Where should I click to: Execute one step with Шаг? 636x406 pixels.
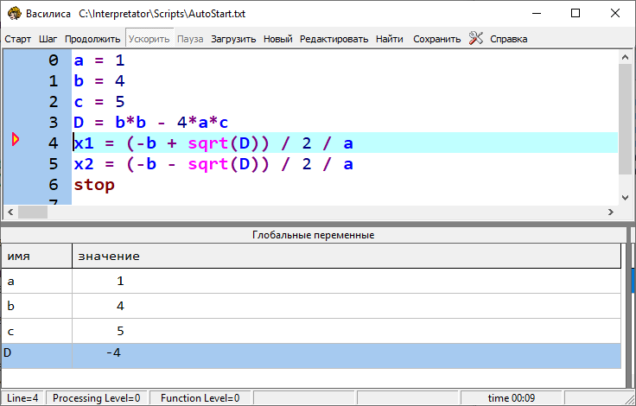[x=48, y=39]
